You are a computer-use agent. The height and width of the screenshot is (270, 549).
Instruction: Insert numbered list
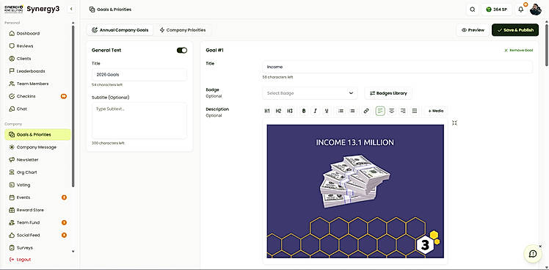click(352, 111)
